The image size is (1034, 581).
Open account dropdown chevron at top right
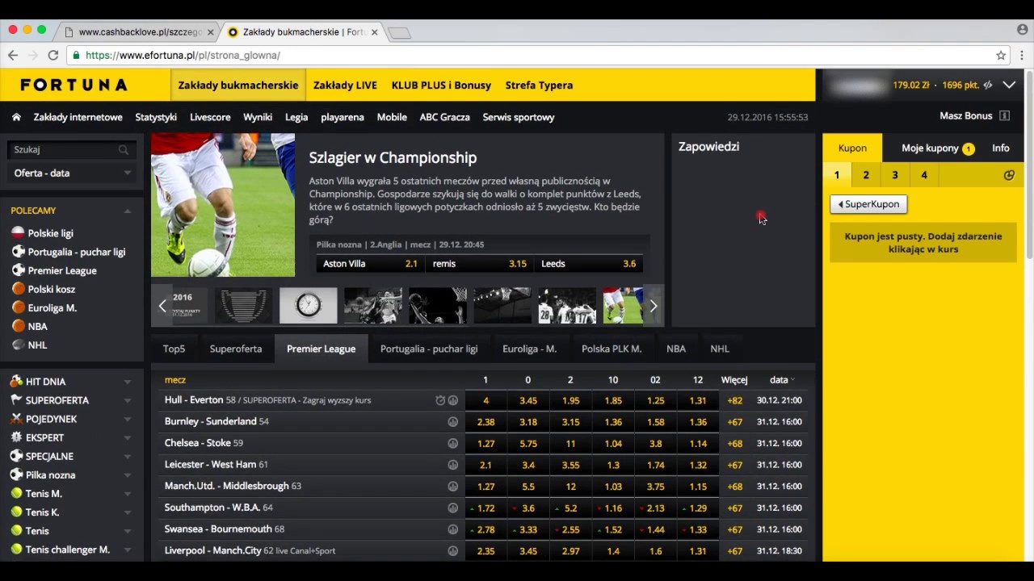coord(1009,85)
